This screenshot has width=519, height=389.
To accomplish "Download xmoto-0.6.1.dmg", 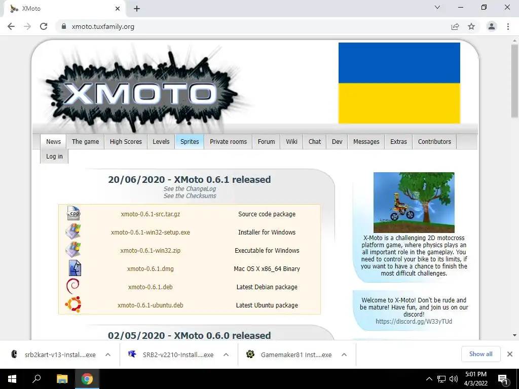I will [x=150, y=268].
